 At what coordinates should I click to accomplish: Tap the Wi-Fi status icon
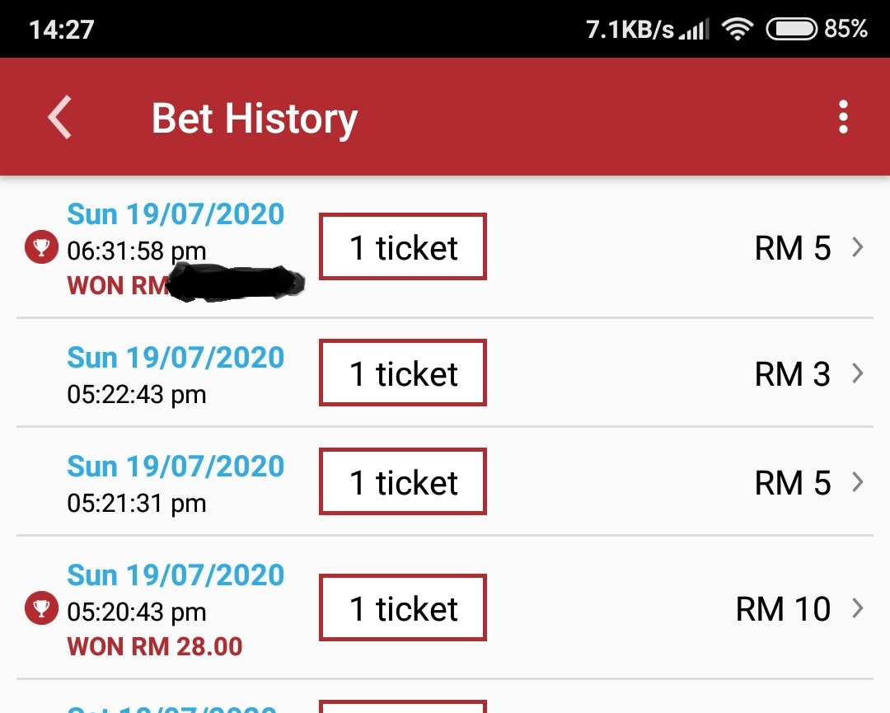(x=737, y=30)
